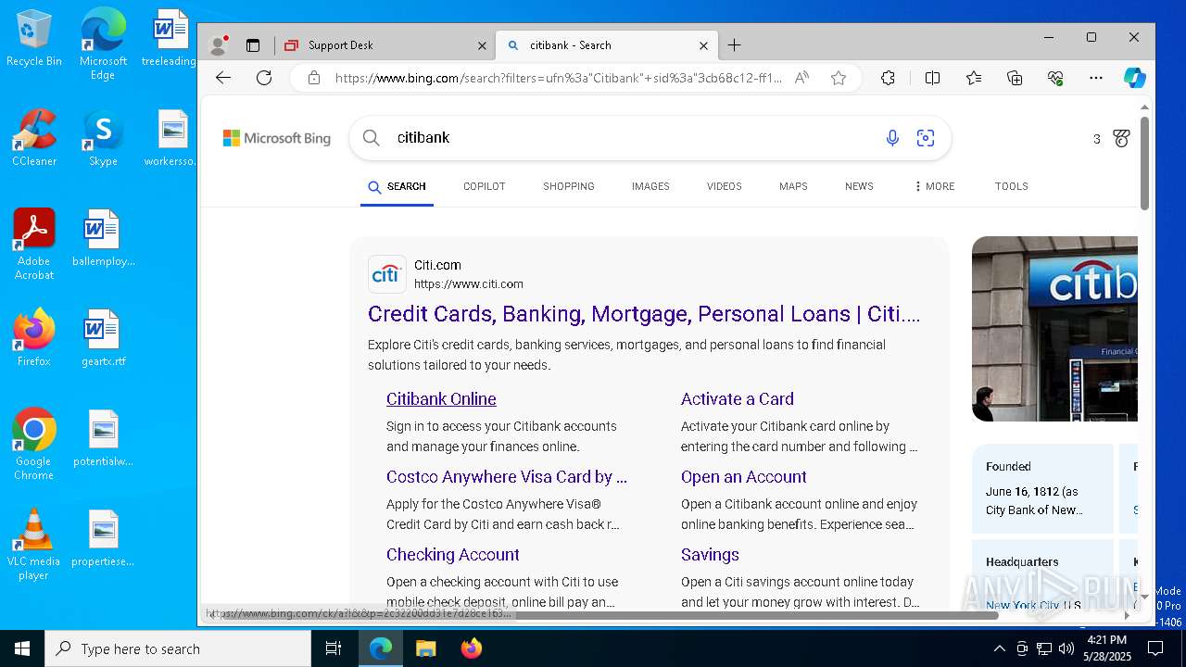Show hidden system tray icons
The height and width of the screenshot is (667, 1186).
coord(999,648)
